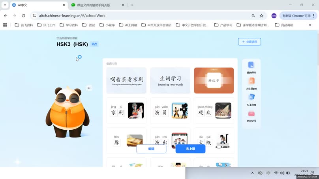Select the 厚 vocabulary card
Image resolution: width=319 pixels, height=179 pixels.
pos(126,141)
